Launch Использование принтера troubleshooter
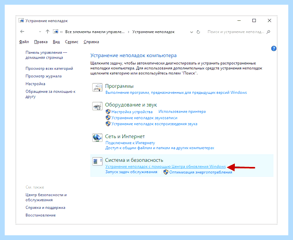The image size is (293, 240). click(182, 112)
